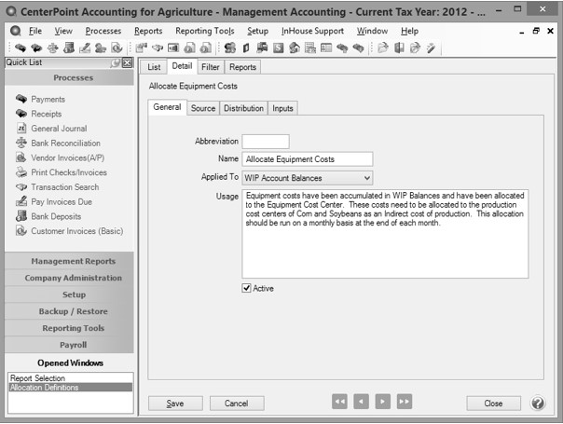Click inside the Usage text area
Image resolution: width=563 pixels, height=424 pixels.
(x=385, y=234)
